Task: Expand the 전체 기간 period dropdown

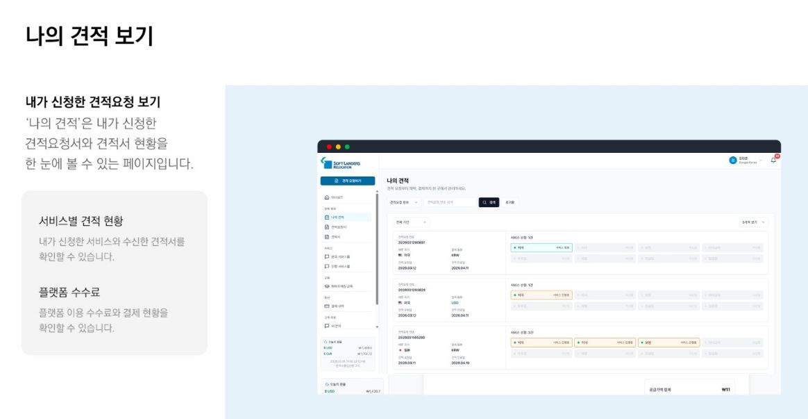Action: tap(411, 222)
